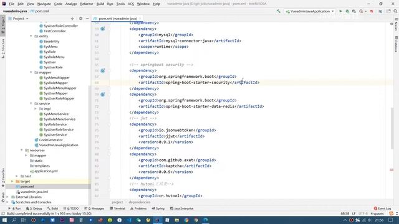Viewport: 399px width, 224px height.
Task: Click the editor vertical scrollbar thumb
Action: (392, 128)
